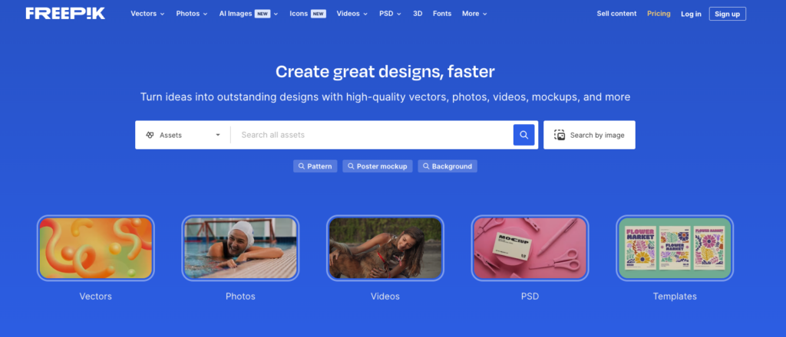Open the Assets category dropdown arrow
This screenshot has width=786, height=337.
pos(217,135)
